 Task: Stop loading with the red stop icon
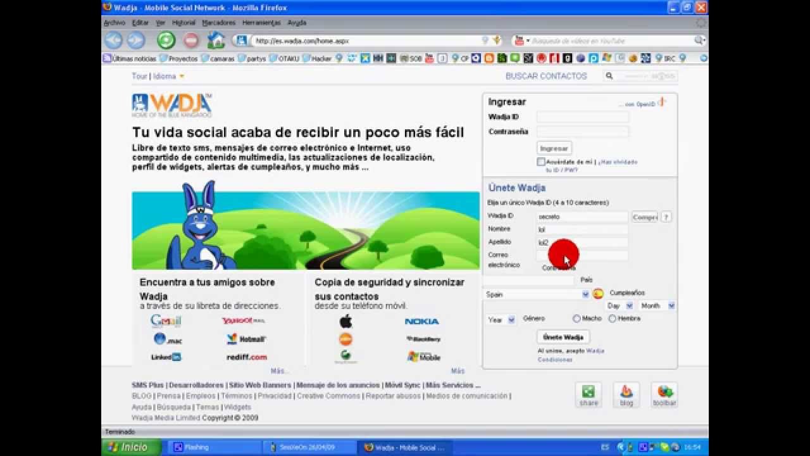[191, 41]
